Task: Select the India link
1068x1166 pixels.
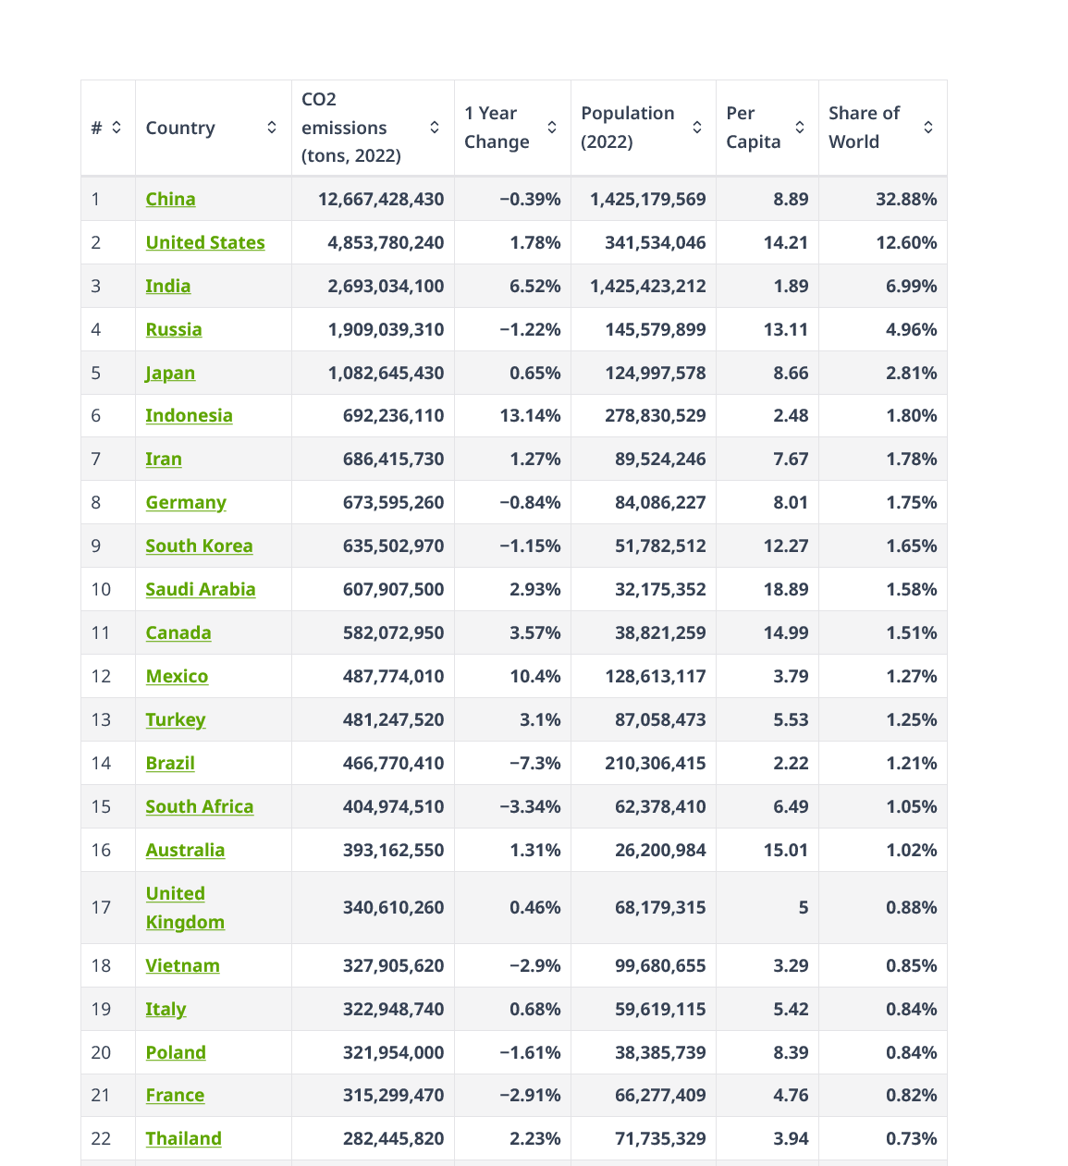Action: 167,286
